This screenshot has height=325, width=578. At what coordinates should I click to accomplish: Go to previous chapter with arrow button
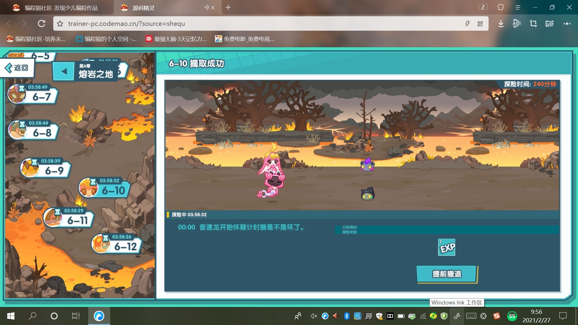pyautogui.click(x=64, y=72)
